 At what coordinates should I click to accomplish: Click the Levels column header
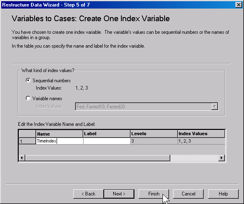tap(154, 134)
